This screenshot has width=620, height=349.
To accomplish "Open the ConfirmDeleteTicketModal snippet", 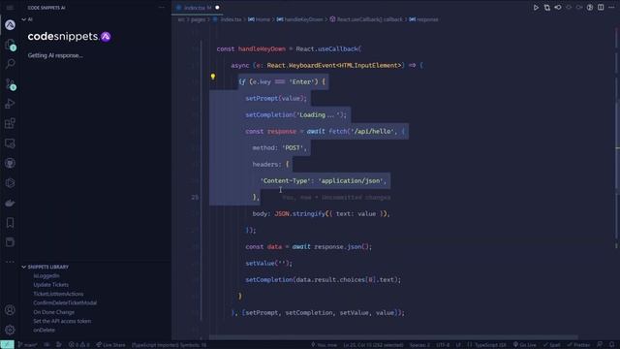I will tap(65, 303).
